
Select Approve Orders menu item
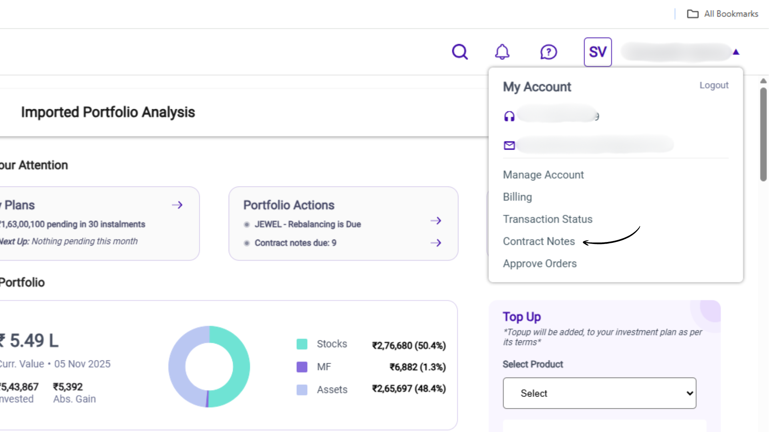pos(540,264)
